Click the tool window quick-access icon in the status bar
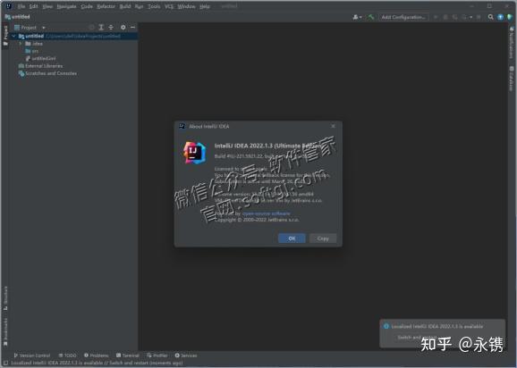This screenshot has width=517, height=368. click(x=5, y=363)
